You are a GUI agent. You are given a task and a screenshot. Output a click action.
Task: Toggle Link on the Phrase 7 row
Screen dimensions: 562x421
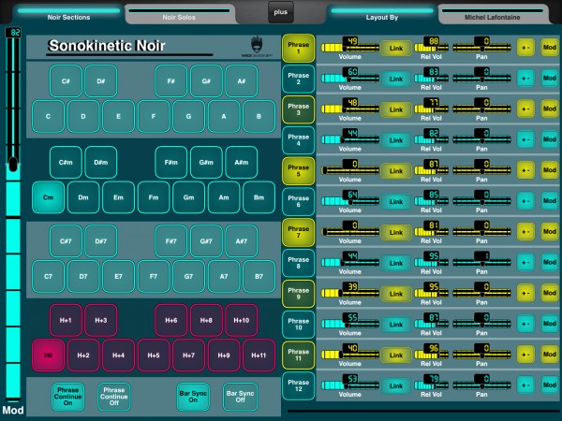pyautogui.click(x=396, y=232)
